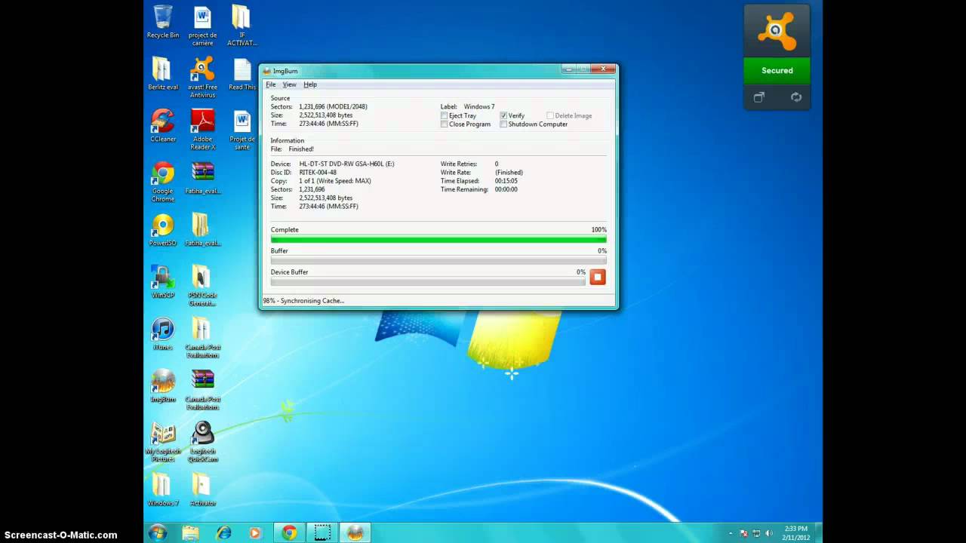Select the 'Canada Post Evaluations' folder icon

[x=202, y=337]
